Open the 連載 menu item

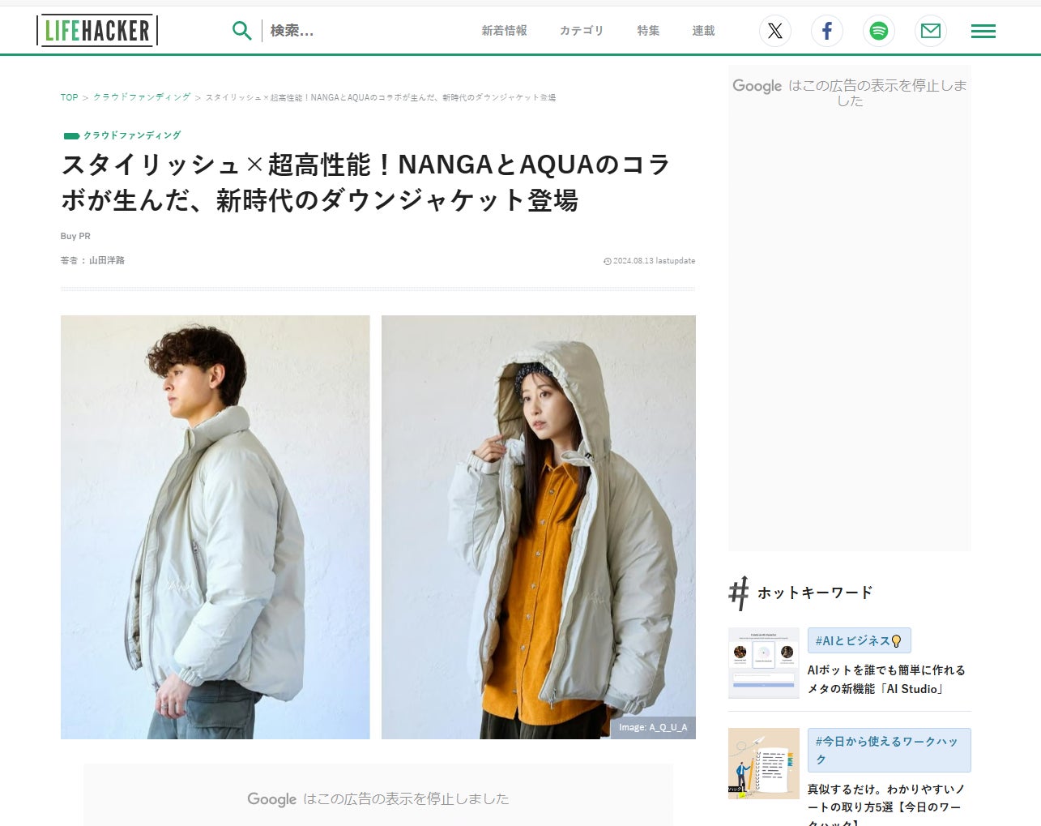703,31
